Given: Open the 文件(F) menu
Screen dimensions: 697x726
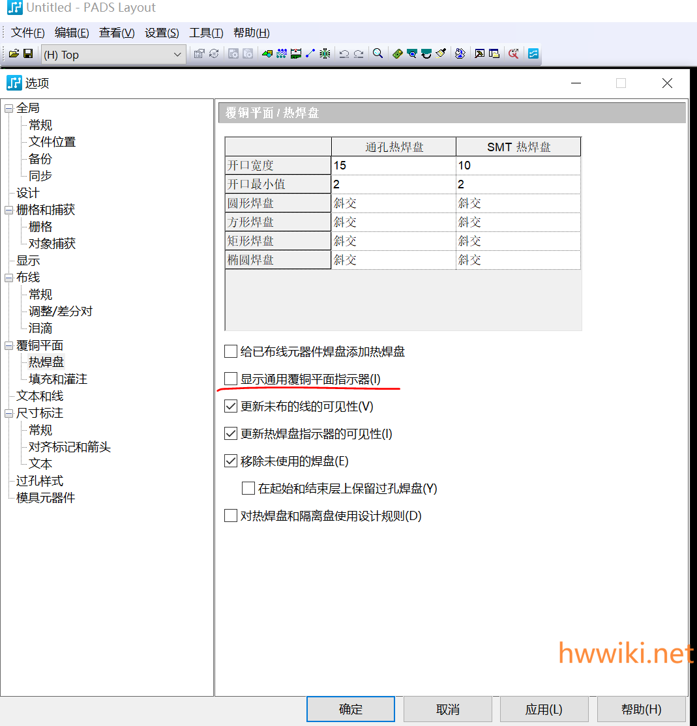Looking at the screenshot, I should 28,33.
